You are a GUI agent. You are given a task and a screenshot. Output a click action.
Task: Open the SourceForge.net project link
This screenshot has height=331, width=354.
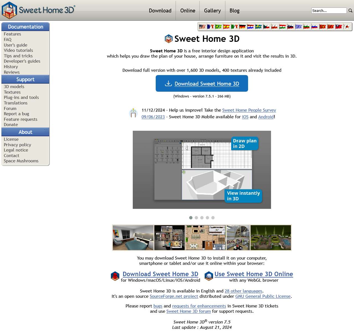[x=174, y=296]
